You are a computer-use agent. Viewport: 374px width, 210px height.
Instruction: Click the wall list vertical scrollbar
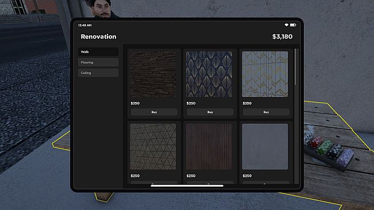(x=295, y=67)
